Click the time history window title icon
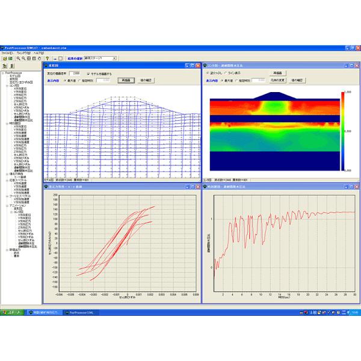 pos(205,187)
